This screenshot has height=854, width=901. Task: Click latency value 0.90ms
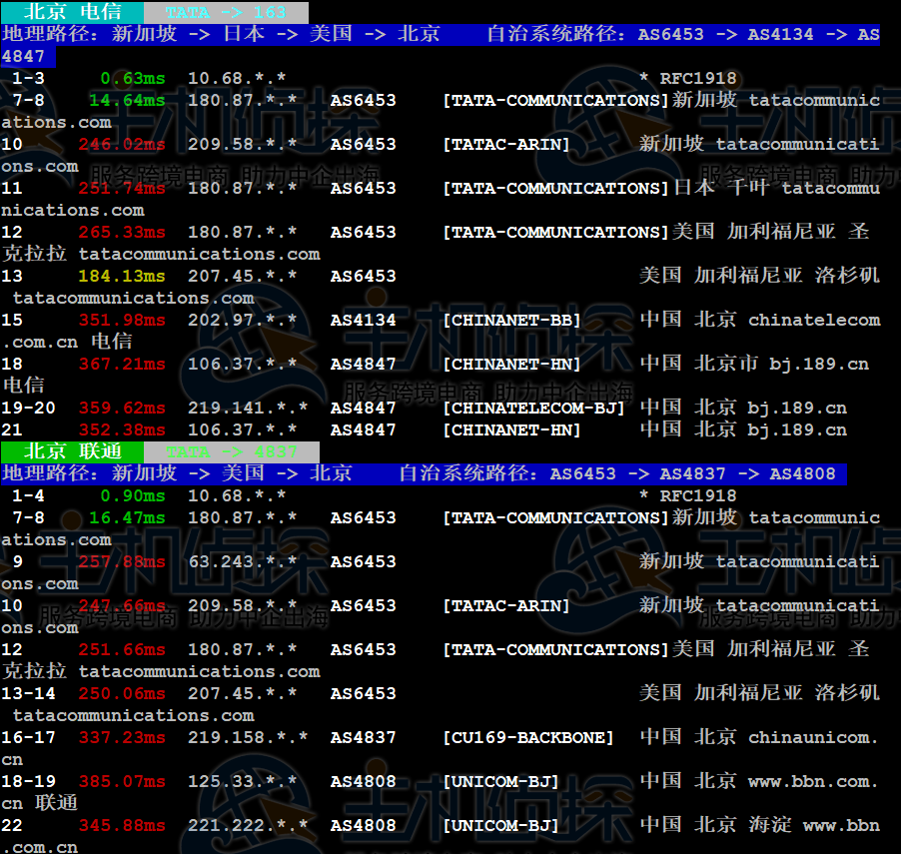click(133, 495)
